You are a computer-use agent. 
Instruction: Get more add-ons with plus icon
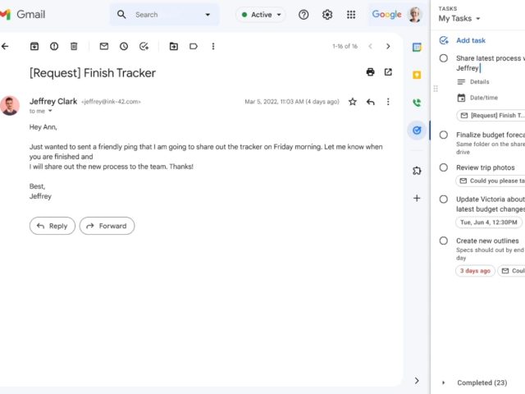[x=417, y=198]
